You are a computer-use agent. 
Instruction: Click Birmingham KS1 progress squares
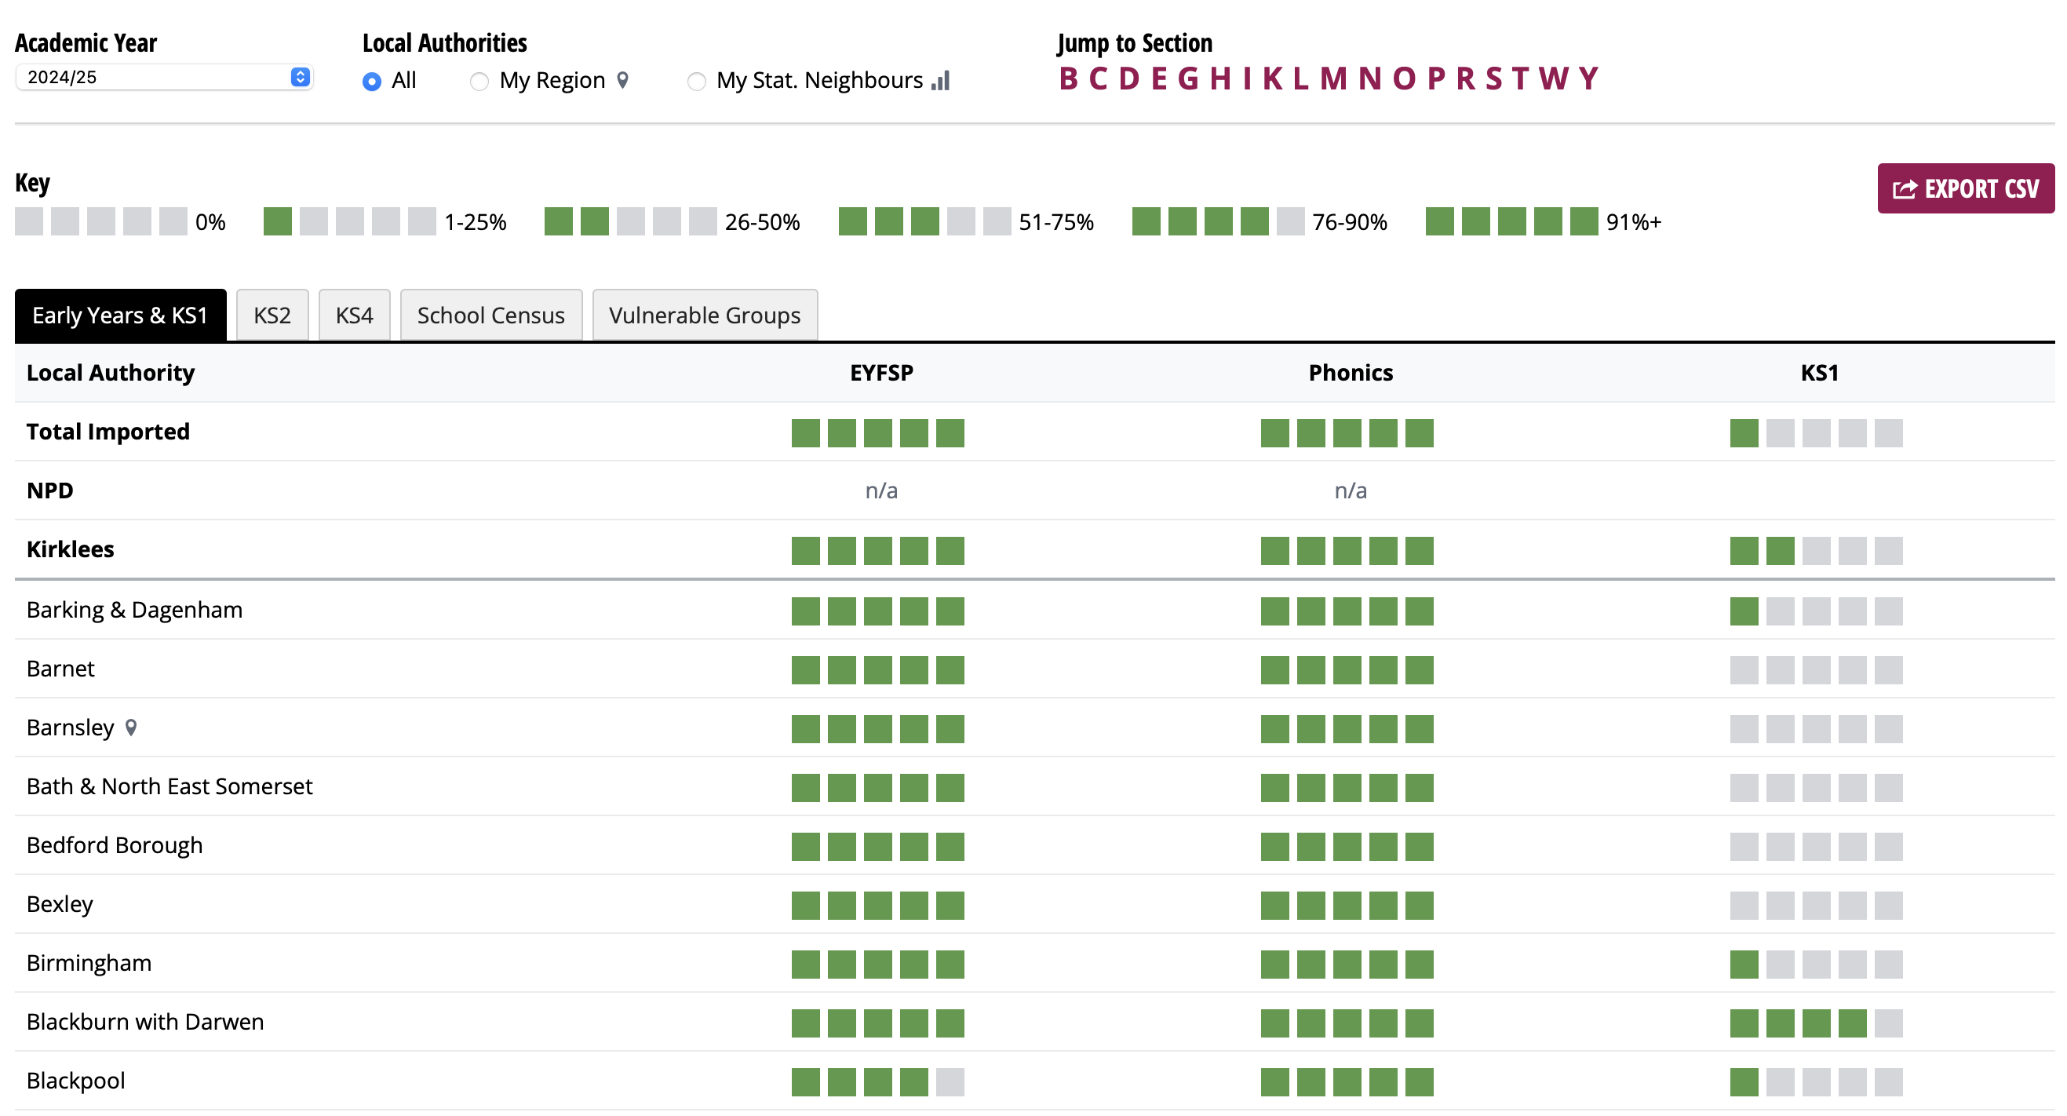tap(1816, 965)
